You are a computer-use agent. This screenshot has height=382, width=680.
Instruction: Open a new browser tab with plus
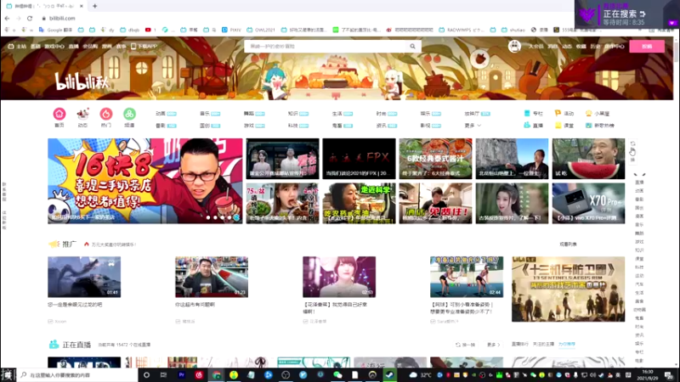coord(94,6)
